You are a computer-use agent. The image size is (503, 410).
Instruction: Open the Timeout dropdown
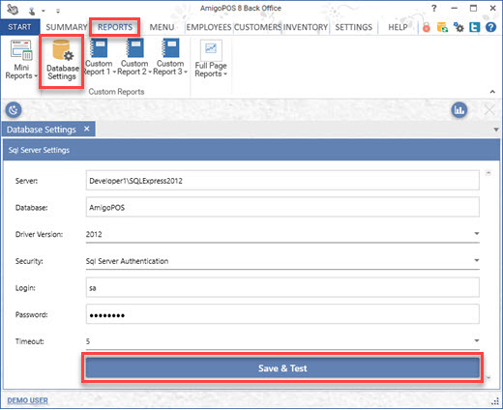pyautogui.click(x=477, y=340)
